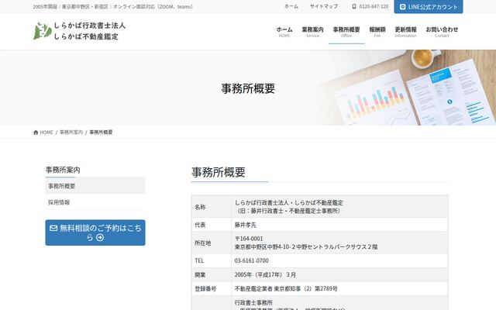
Task: Select ホーム HOME in the main navigation
Action: coord(284,32)
